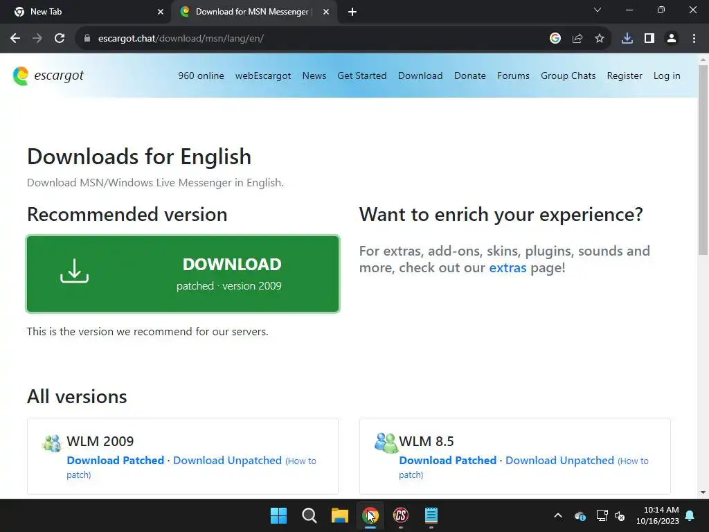Click WLM 2009 Download Patched link
This screenshot has width=709, height=532.
[x=116, y=461]
